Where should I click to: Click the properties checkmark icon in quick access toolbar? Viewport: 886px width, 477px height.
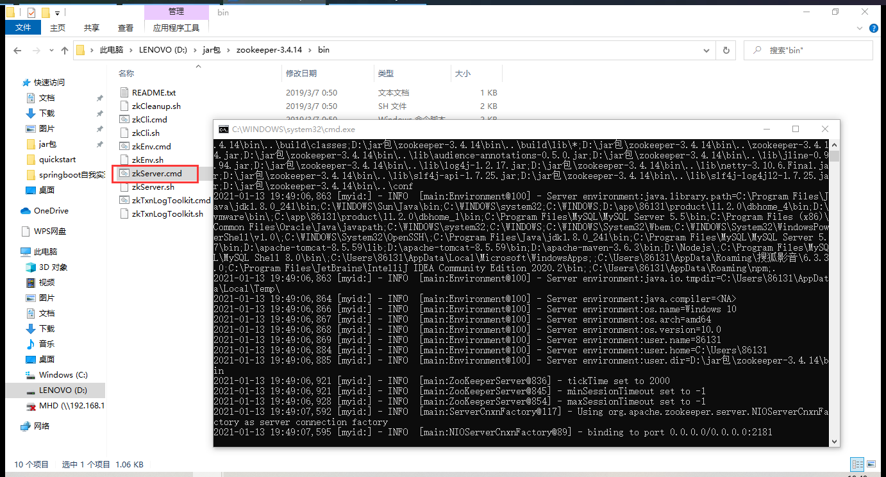(31, 12)
